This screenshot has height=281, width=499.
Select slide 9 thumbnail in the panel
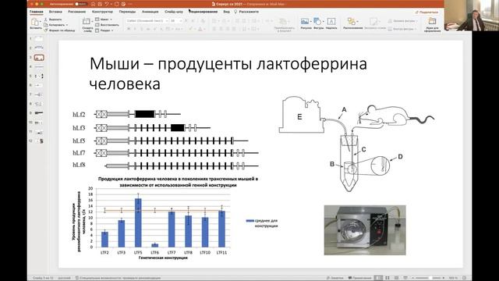[39, 113]
